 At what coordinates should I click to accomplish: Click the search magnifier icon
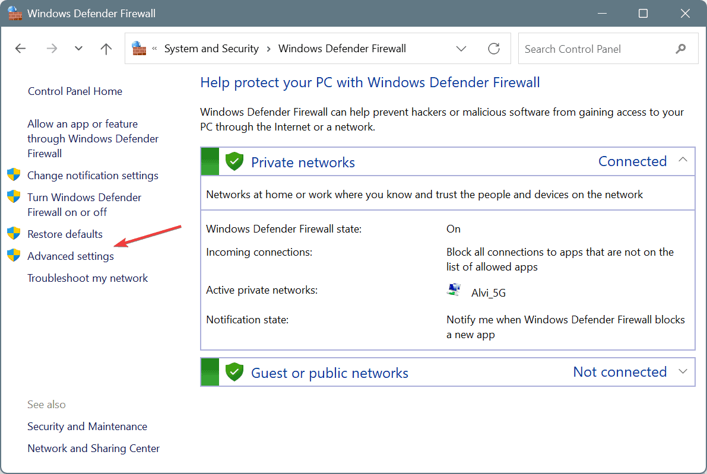point(681,49)
